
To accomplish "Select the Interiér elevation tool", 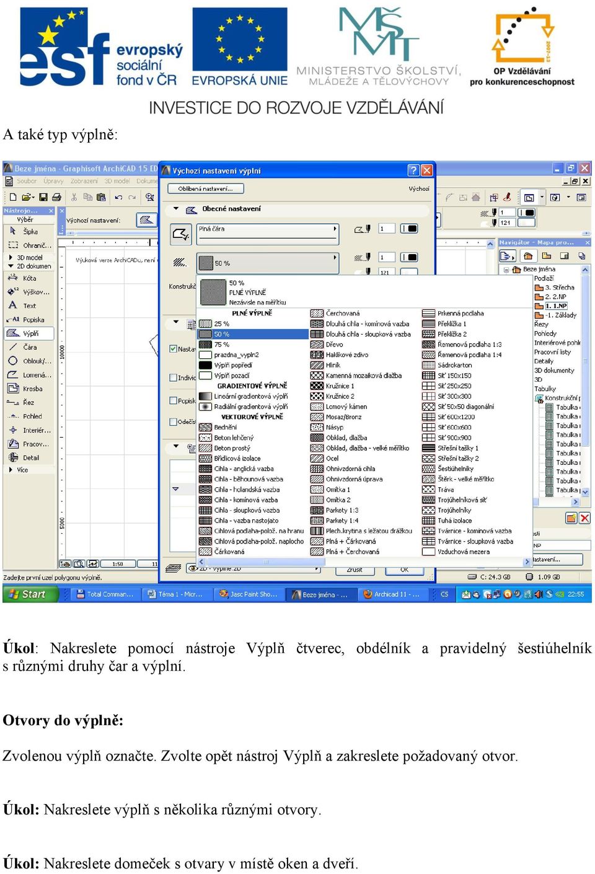I will coord(29,430).
